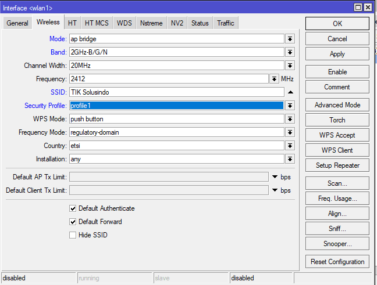
Task: Collapse the SSID field up arrow
Action: tap(290, 92)
